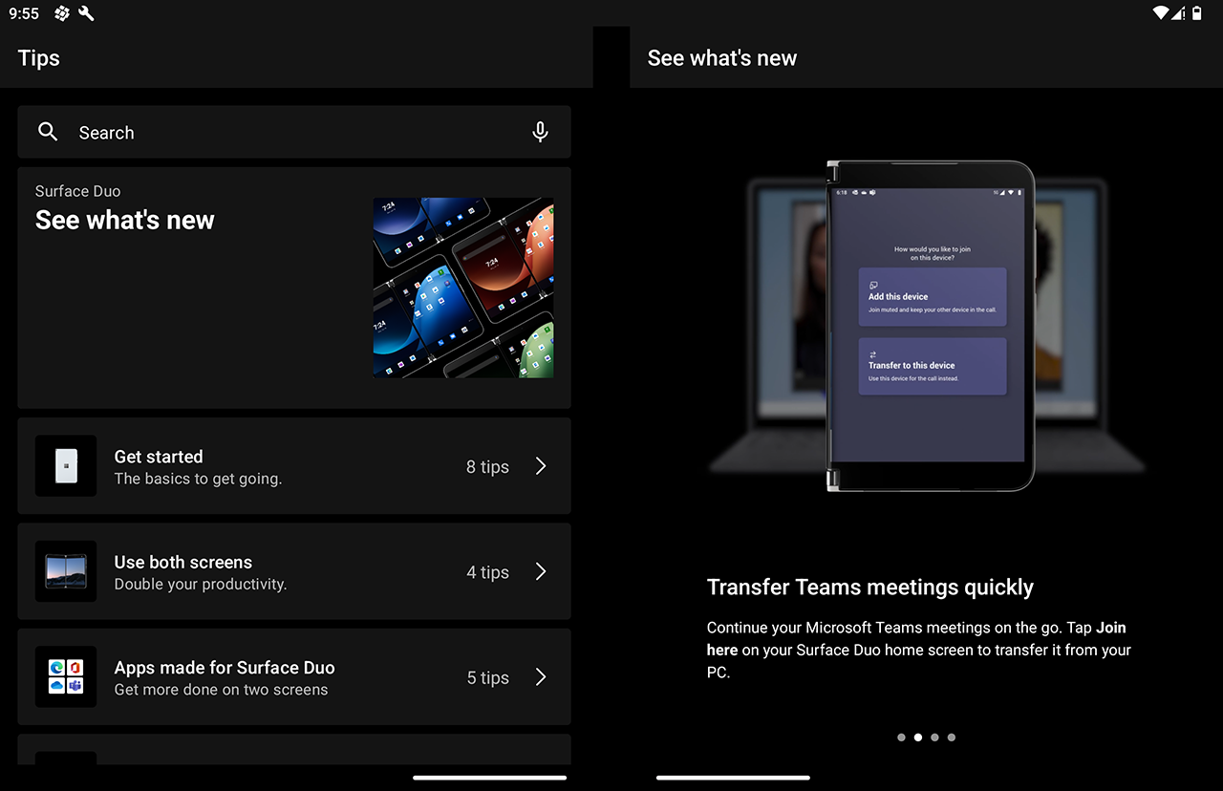Activate voice search microphone
Image resolution: width=1223 pixels, height=791 pixels.
pyautogui.click(x=540, y=132)
